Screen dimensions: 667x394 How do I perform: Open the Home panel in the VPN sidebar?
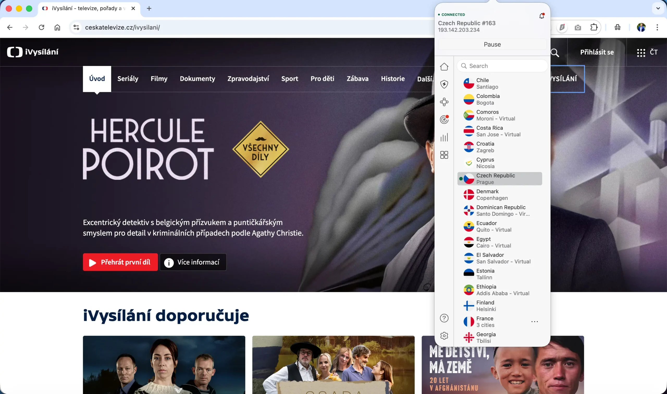(444, 67)
